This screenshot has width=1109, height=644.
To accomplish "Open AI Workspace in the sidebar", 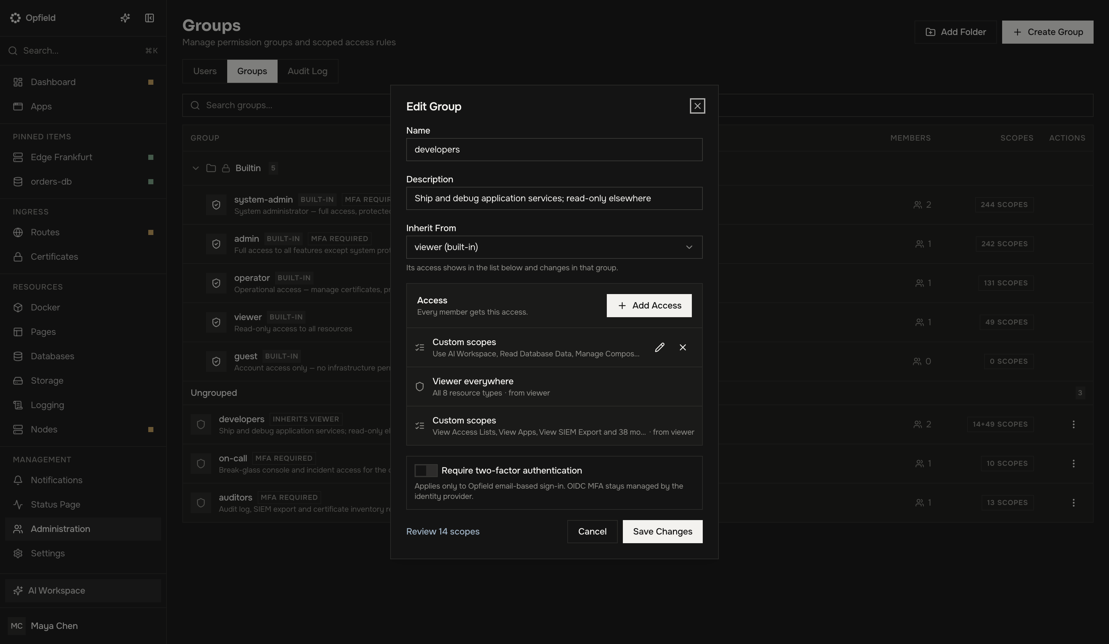I will pyautogui.click(x=83, y=591).
